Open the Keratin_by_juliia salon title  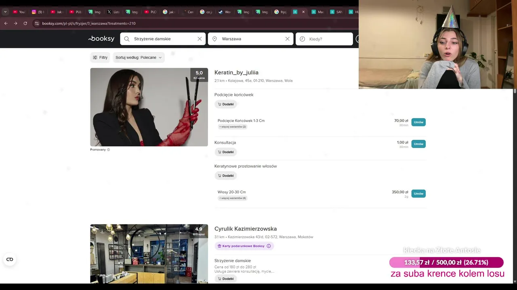[x=236, y=72]
